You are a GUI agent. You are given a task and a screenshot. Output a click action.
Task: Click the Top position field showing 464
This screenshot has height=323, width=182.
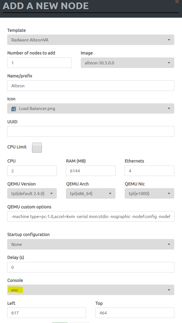pyautogui.click(x=135, y=313)
